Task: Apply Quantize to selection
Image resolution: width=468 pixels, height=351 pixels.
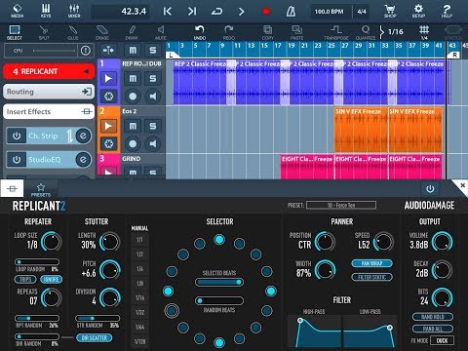Action: pyautogui.click(x=366, y=32)
